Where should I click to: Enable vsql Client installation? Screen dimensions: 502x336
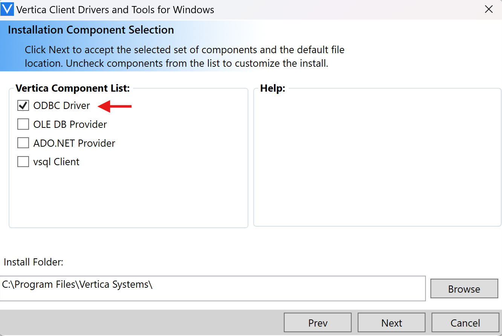(23, 161)
